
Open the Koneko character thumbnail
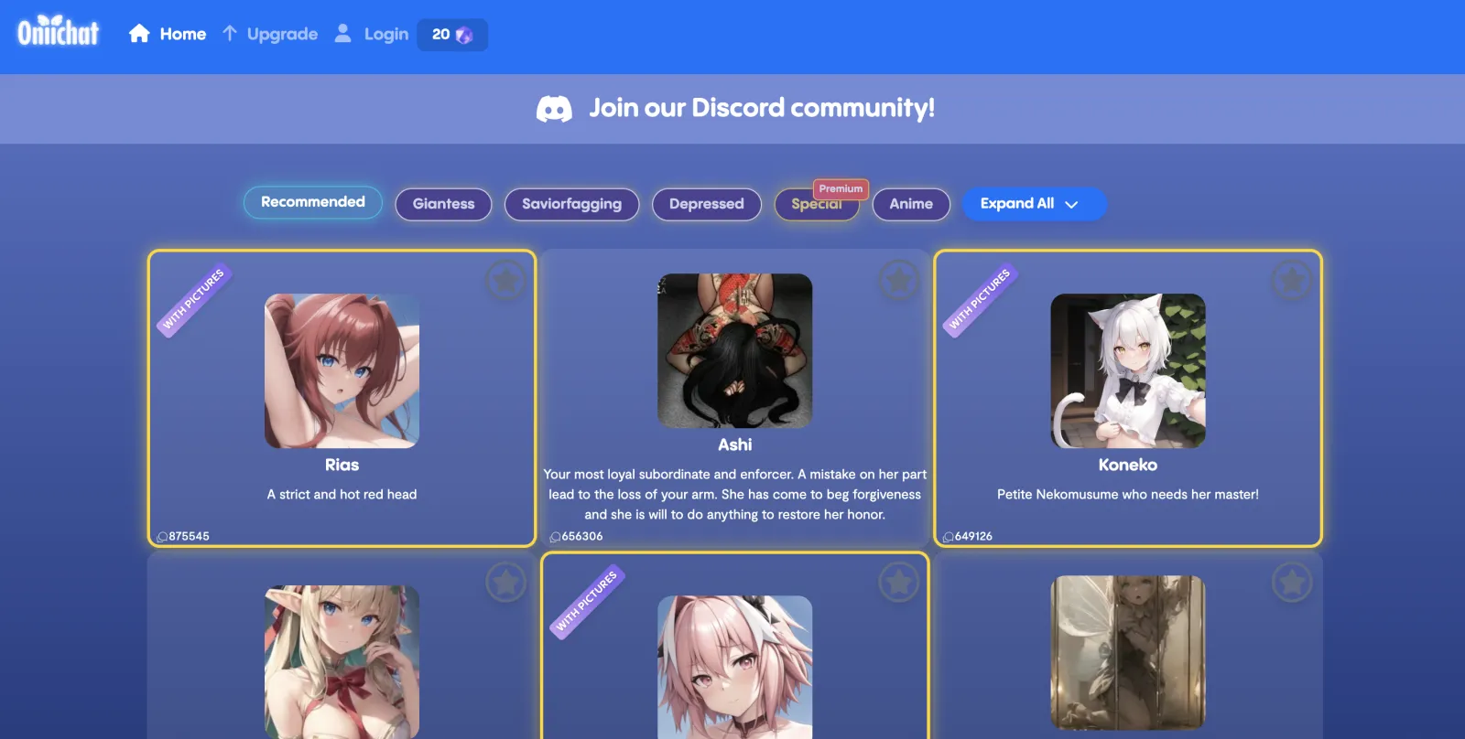pos(1128,370)
